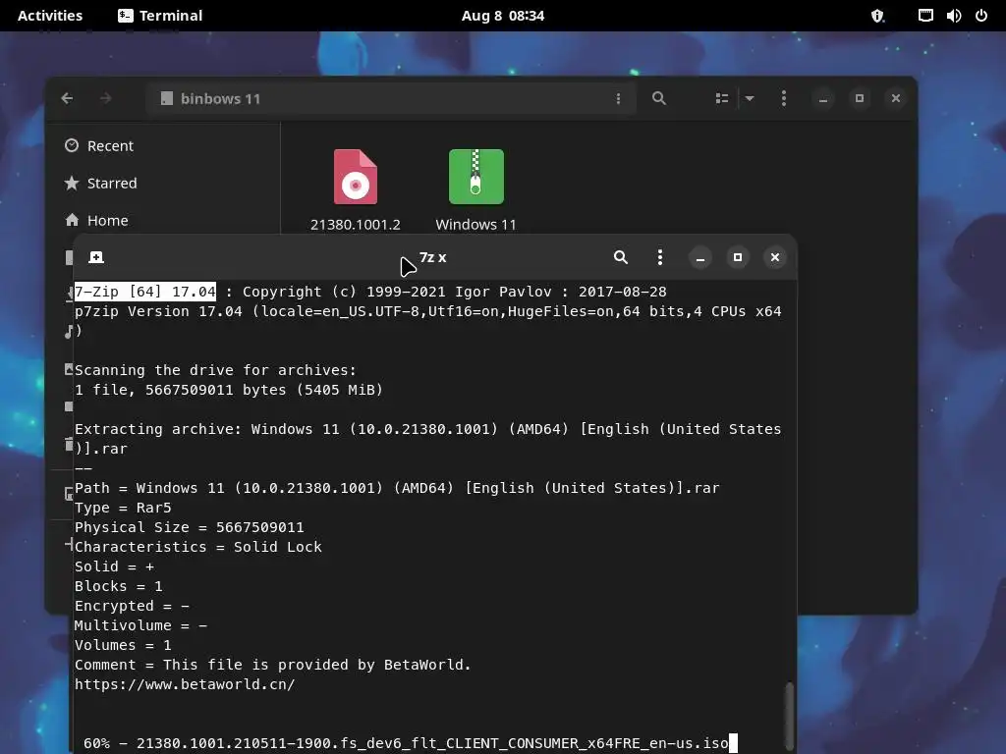Minimize the 7z x terminal window

[x=700, y=257]
